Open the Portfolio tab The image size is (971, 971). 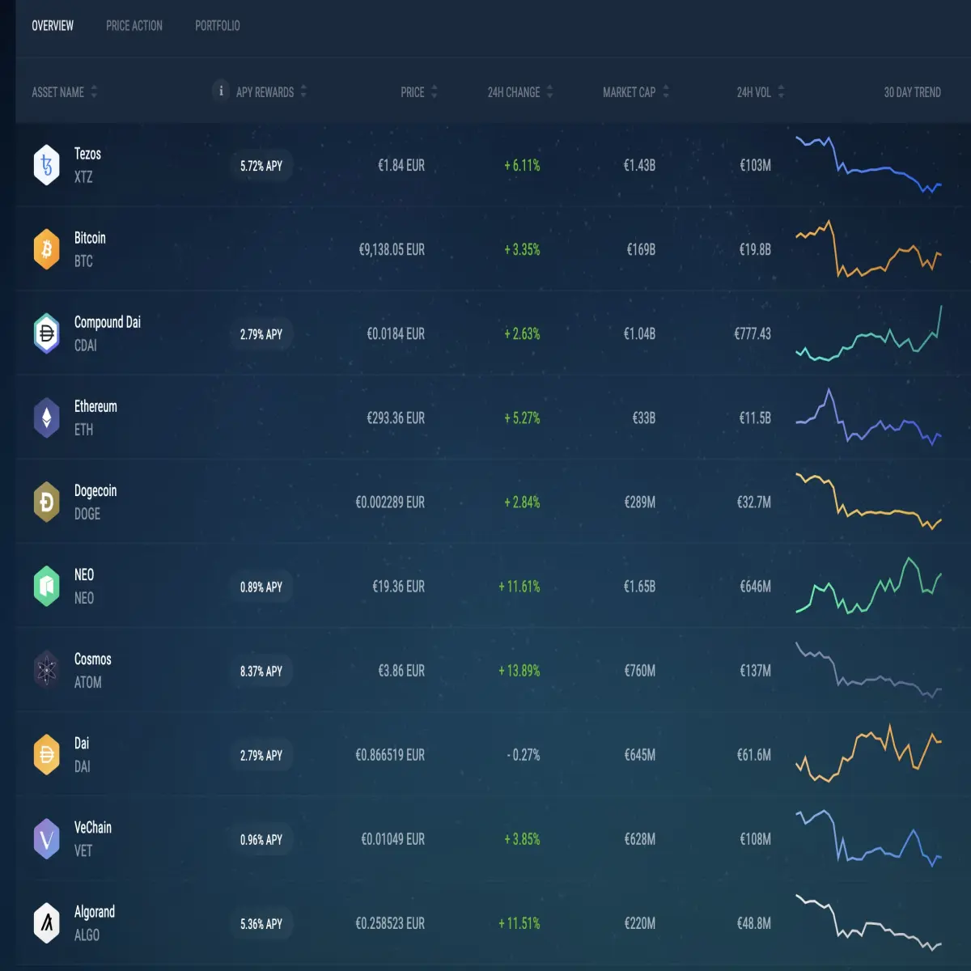218,26
